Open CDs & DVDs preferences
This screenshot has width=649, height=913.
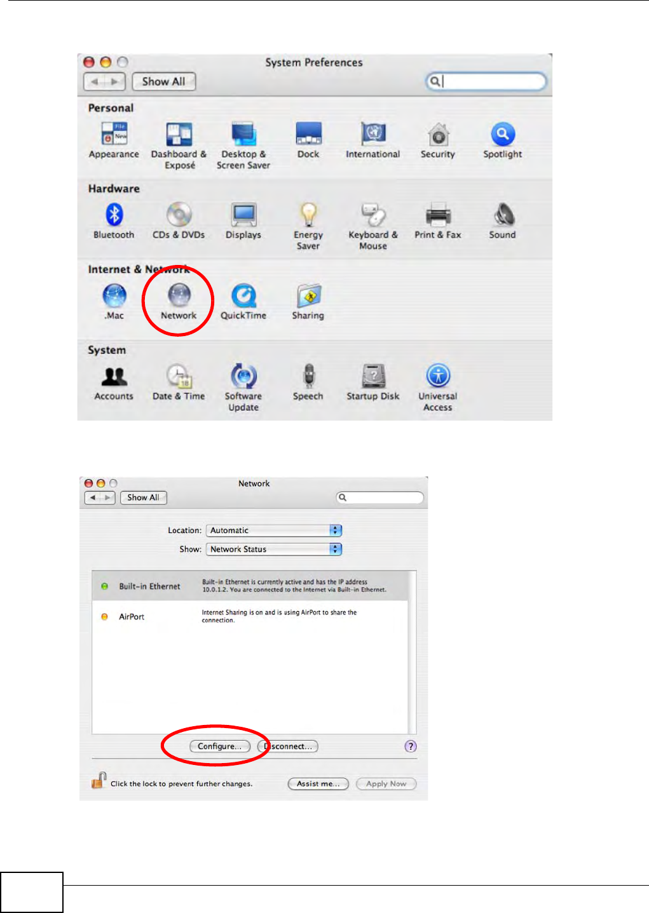pyautogui.click(x=179, y=221)
